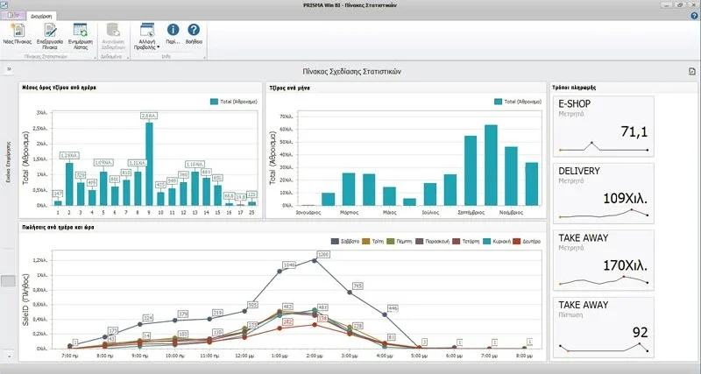Click the Τζίρος ανά μήνα panel title
Screen dimensions: 701x374
(289, 88)
